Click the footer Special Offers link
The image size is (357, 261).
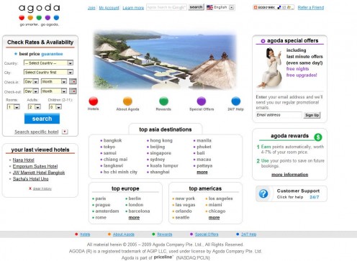pyautogui.click(x=207, y=234)
